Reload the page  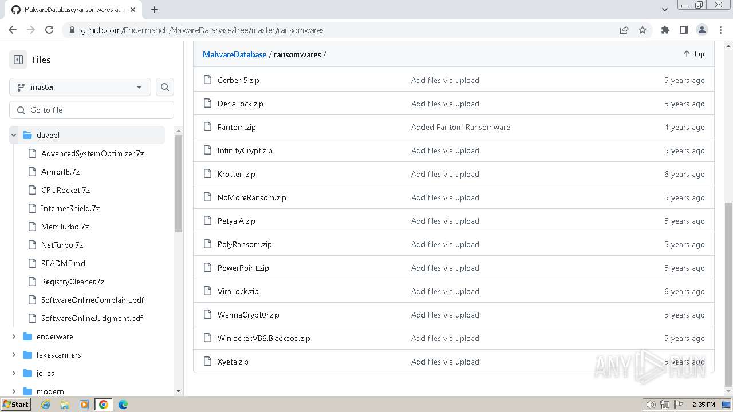click(x=49, y=30)
